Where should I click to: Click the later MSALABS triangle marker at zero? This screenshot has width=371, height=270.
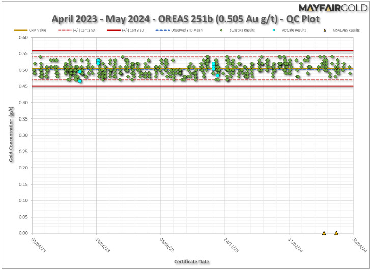(336, 233)
